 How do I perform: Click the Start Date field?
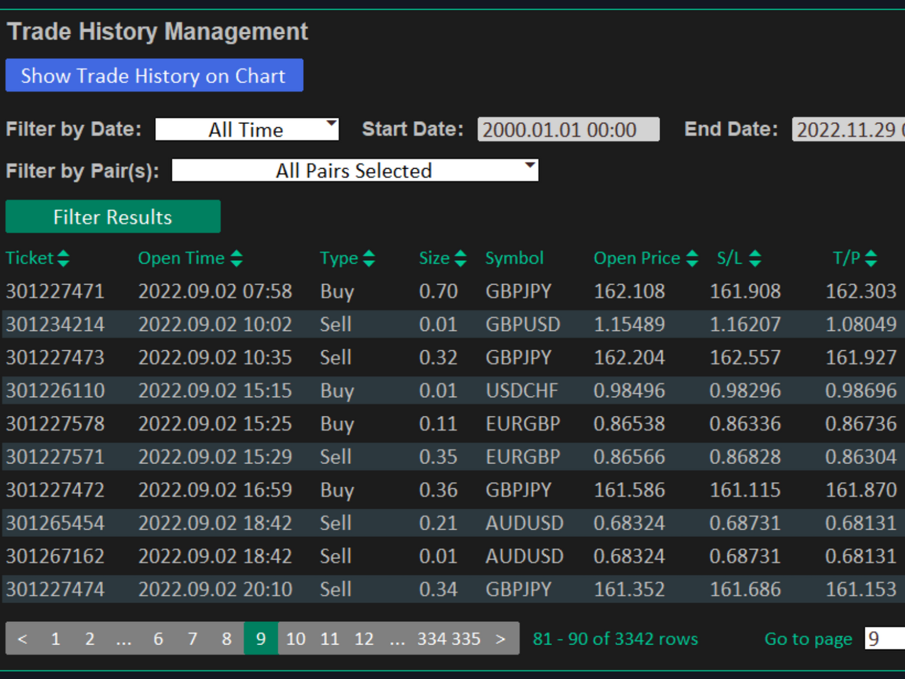(x=568, y=130)
